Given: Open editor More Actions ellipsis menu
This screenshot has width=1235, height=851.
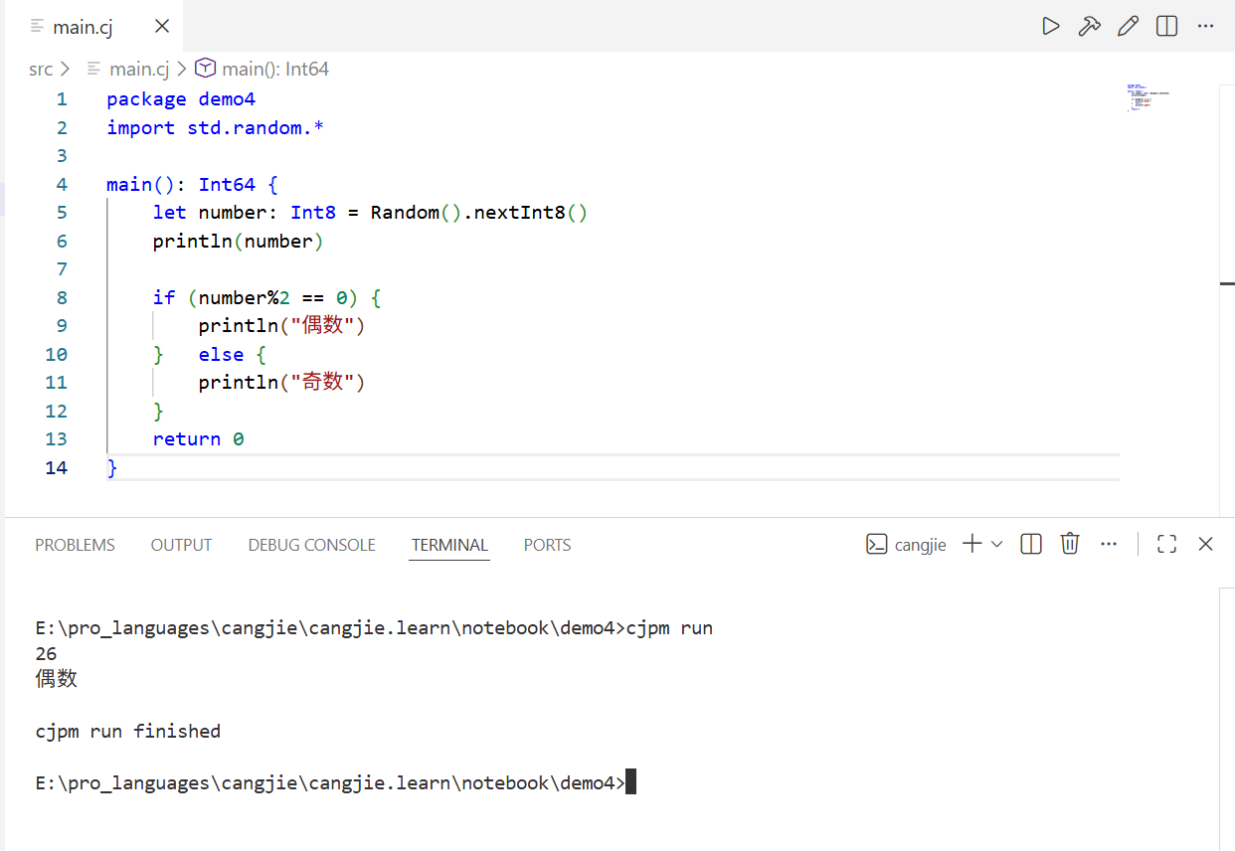Looking at the screenshot, I should click(1206, 27).
